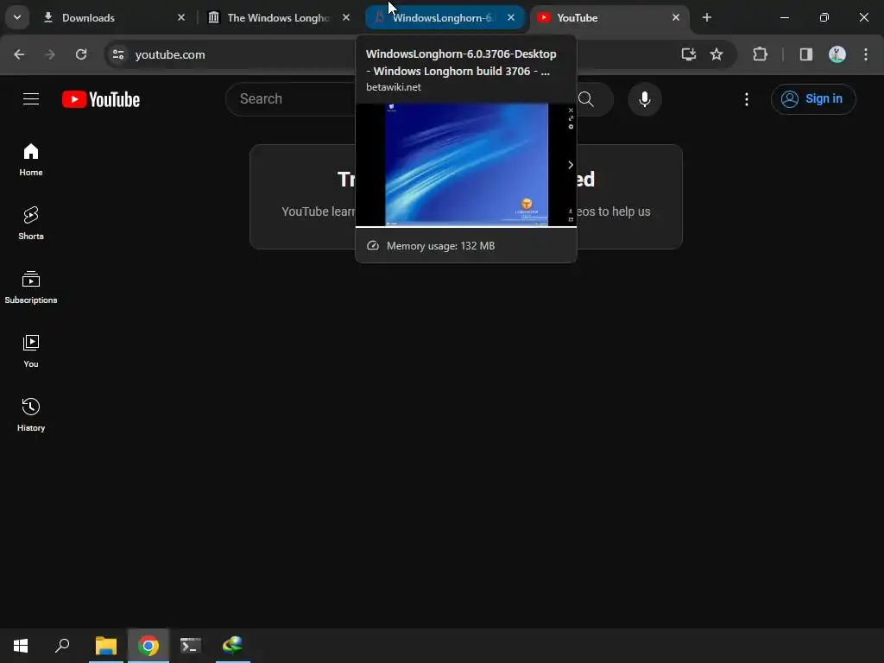Open YouTube settings three-dot menu
The height and width of the screenshot is (663, 884).
point(747,99)
